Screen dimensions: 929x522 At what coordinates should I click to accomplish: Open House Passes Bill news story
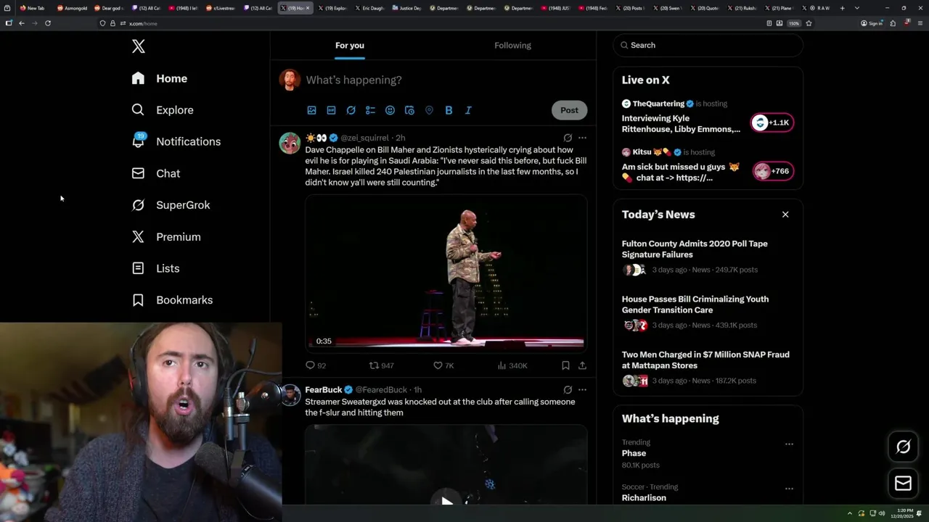click(695, 304)
